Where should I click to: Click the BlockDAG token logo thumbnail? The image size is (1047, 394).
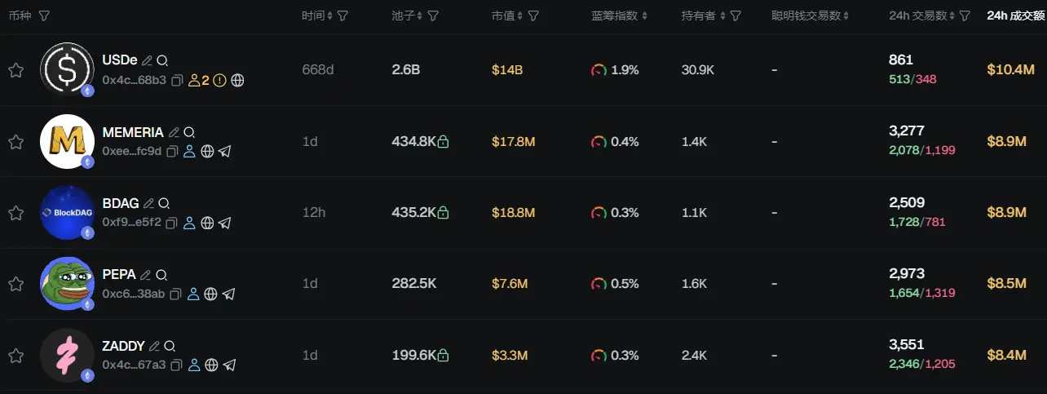[x=68, y=213]
